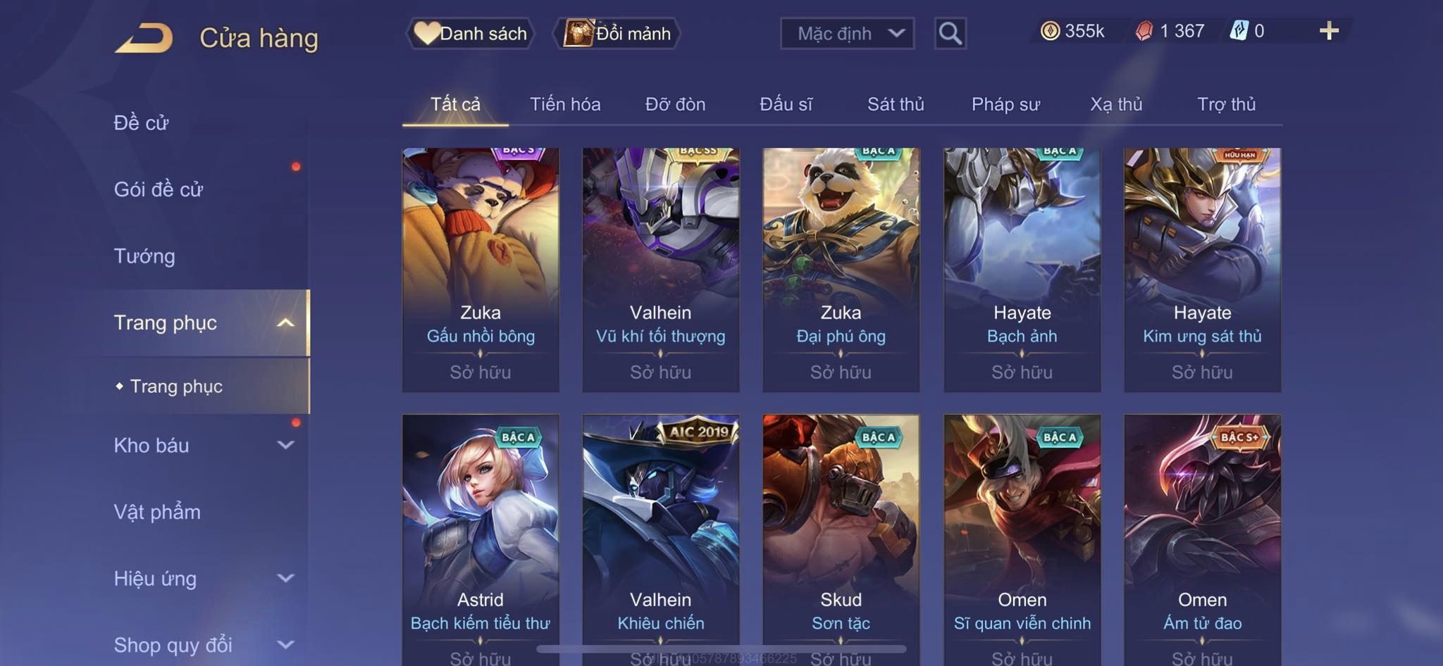Add currency with the plus icon
Image resolution: width=1443 pixels, height=666 pixels.
click(x=1329, y=31)
